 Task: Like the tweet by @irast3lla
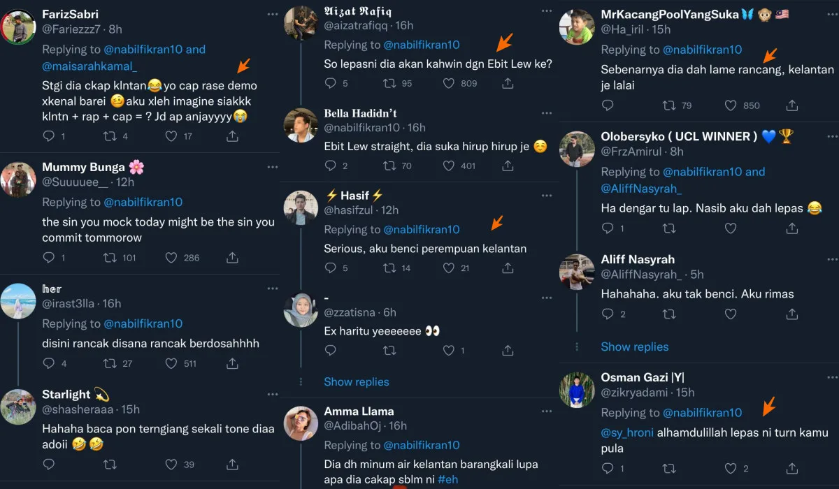point(171,363)
